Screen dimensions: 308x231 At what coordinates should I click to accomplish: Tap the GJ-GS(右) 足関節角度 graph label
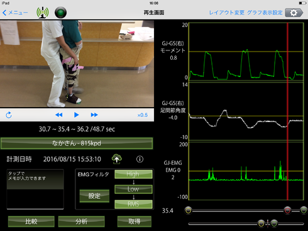pyautogui.click(x=173, y=110)
